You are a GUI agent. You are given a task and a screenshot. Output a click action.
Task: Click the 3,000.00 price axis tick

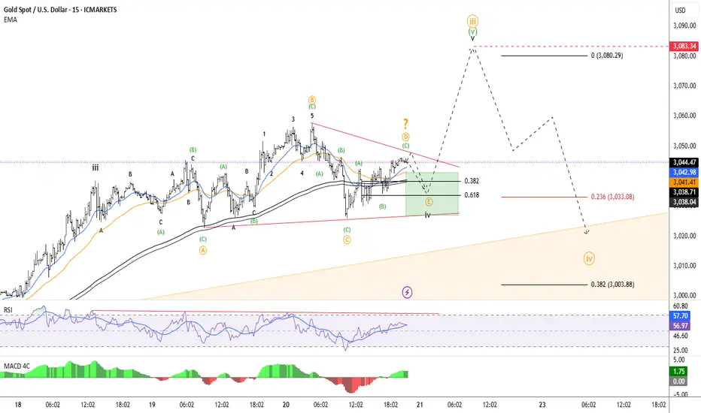click(684, 296)
